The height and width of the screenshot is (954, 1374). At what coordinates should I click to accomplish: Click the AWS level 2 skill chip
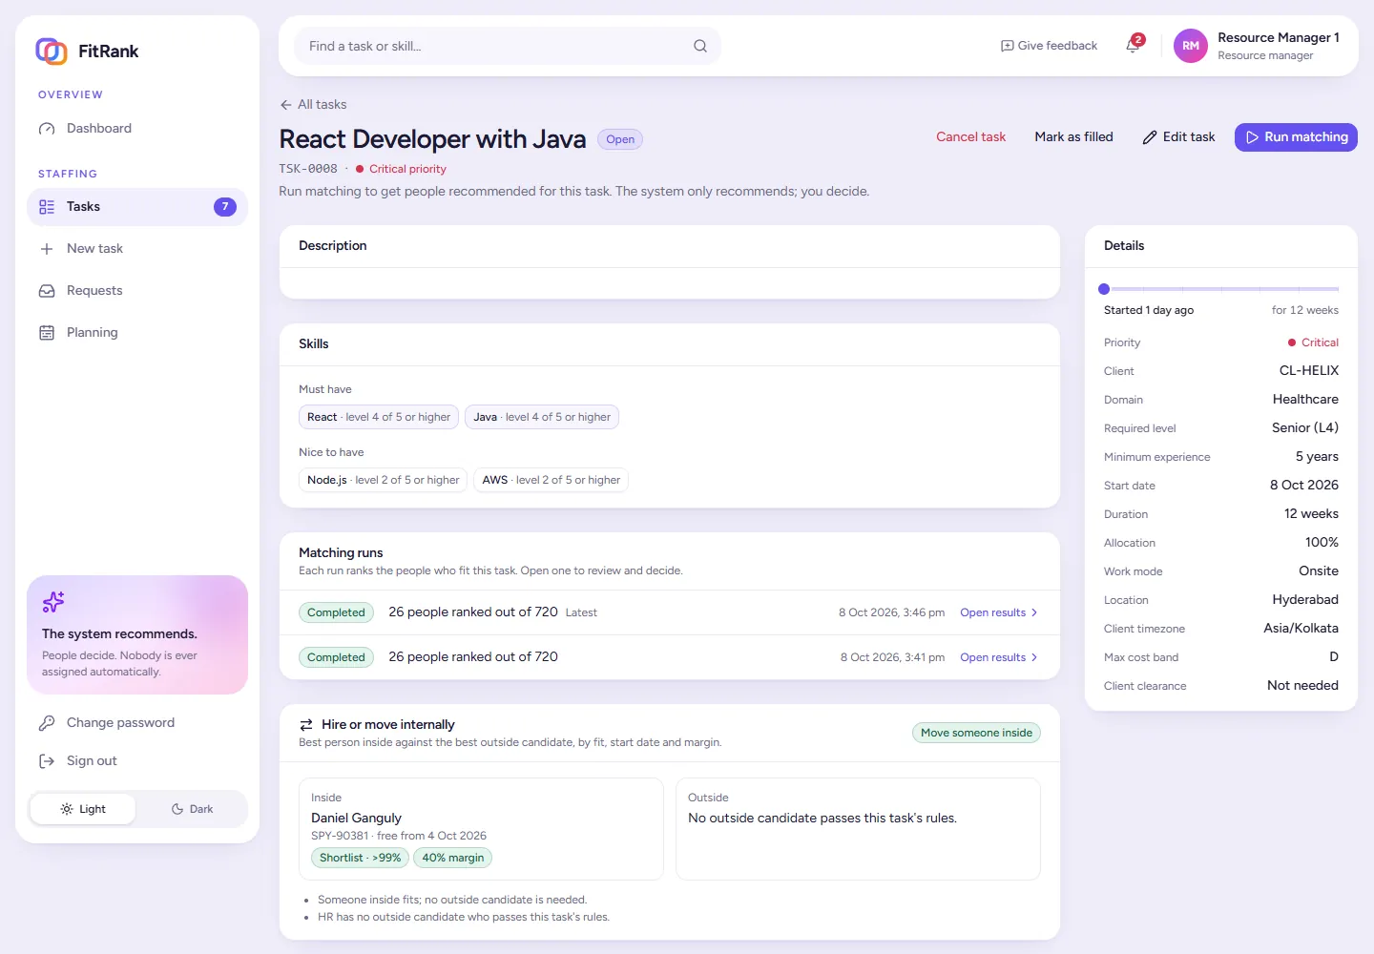click(551, 480)
